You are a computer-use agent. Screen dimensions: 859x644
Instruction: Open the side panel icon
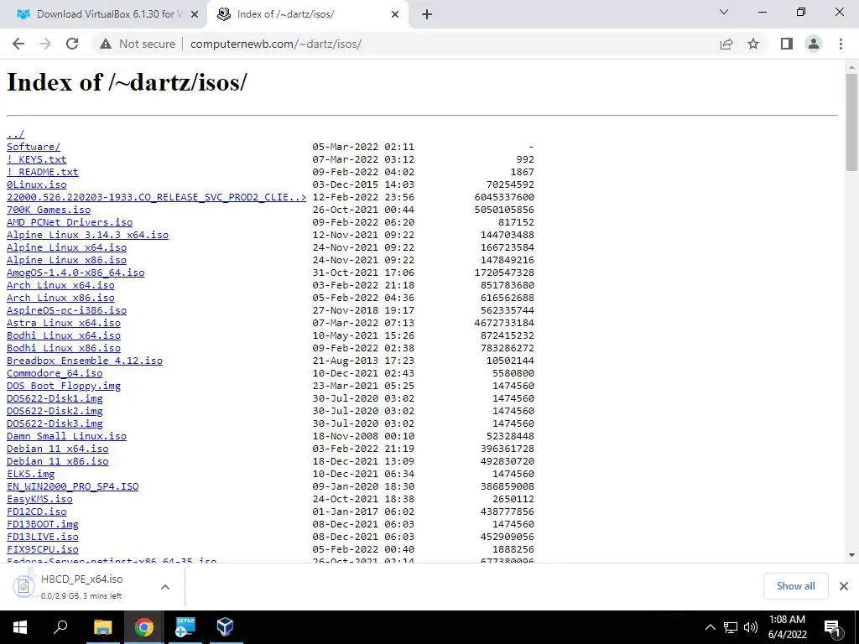point(787,44)
